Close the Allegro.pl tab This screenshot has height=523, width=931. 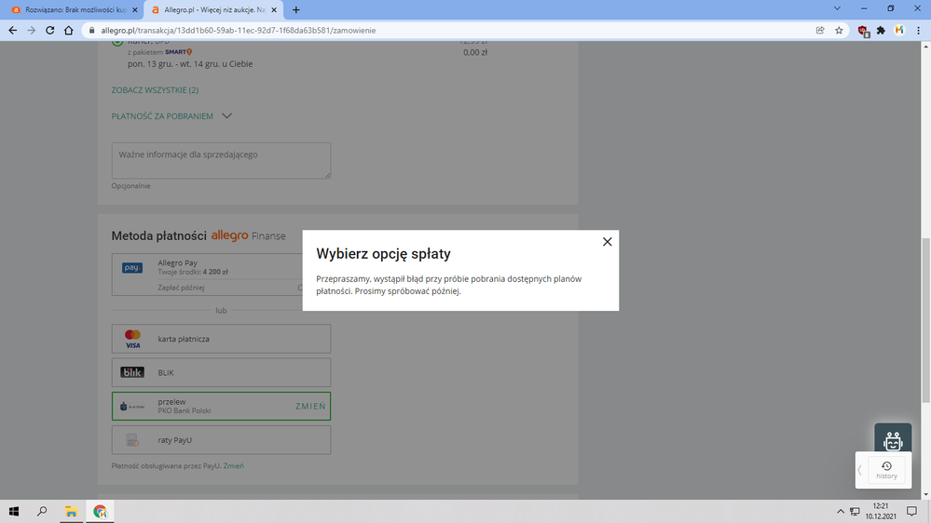pos(274,9)
